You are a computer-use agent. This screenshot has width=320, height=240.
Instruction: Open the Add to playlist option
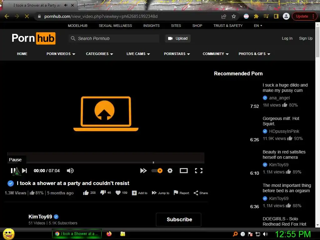pos(140,193)
